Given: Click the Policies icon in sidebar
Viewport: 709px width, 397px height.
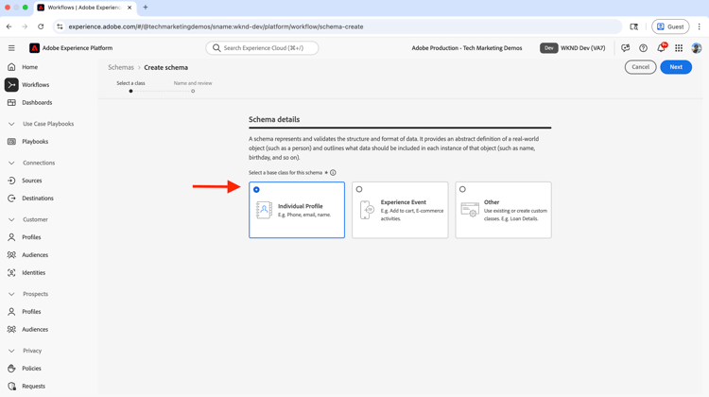Looking at the screenshot, I should (11, 369).
